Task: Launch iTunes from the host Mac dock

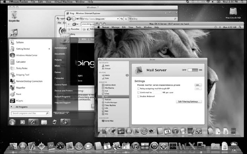Action: click(x=135, y=146)
